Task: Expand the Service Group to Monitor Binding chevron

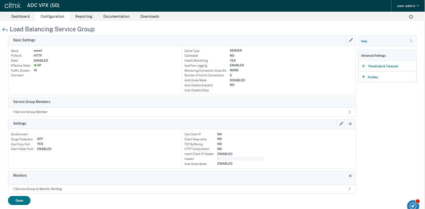Action: (x=349, y=189)
